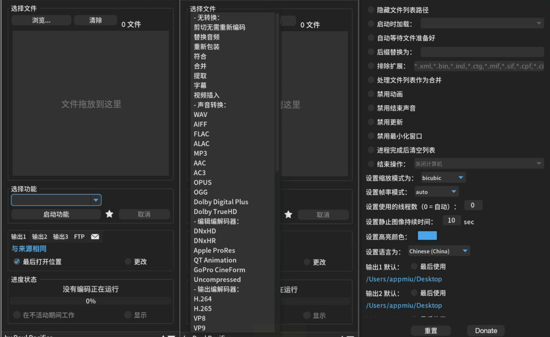
Task: Open the mail envelope output tab icon
Action: click(x=95, y=236)
